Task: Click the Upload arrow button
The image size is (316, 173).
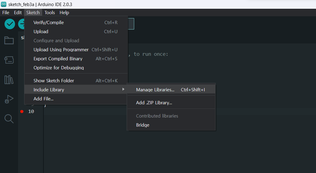Action: (21, 24)
